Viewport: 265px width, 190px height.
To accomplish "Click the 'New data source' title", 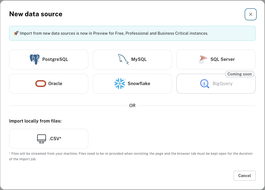I will coord(36,14).
